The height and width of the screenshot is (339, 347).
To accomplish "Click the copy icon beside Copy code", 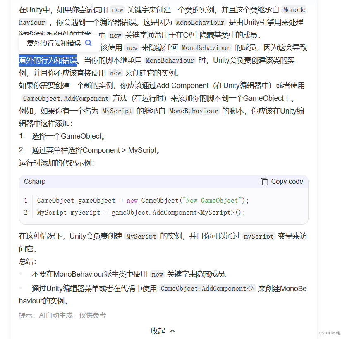I will click(x=263, y=181).
